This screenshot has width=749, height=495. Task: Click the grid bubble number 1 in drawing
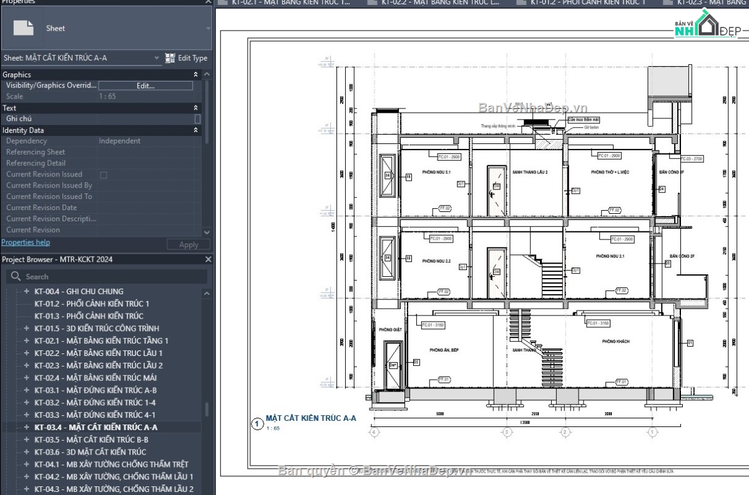click(x=653, y=432)
